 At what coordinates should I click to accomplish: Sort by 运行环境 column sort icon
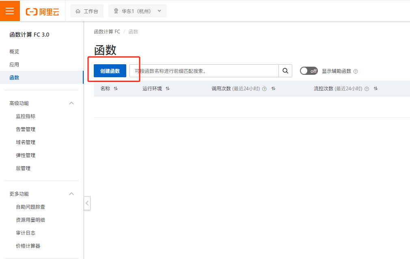click(x=168, y=89)
